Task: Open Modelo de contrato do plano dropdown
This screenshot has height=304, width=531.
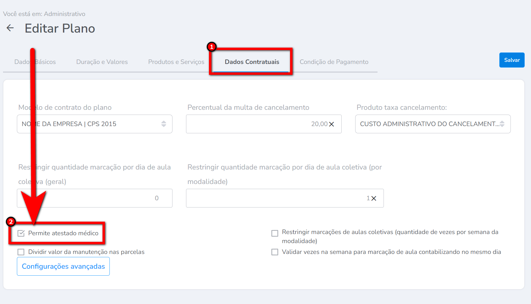Action: (90, 124)
